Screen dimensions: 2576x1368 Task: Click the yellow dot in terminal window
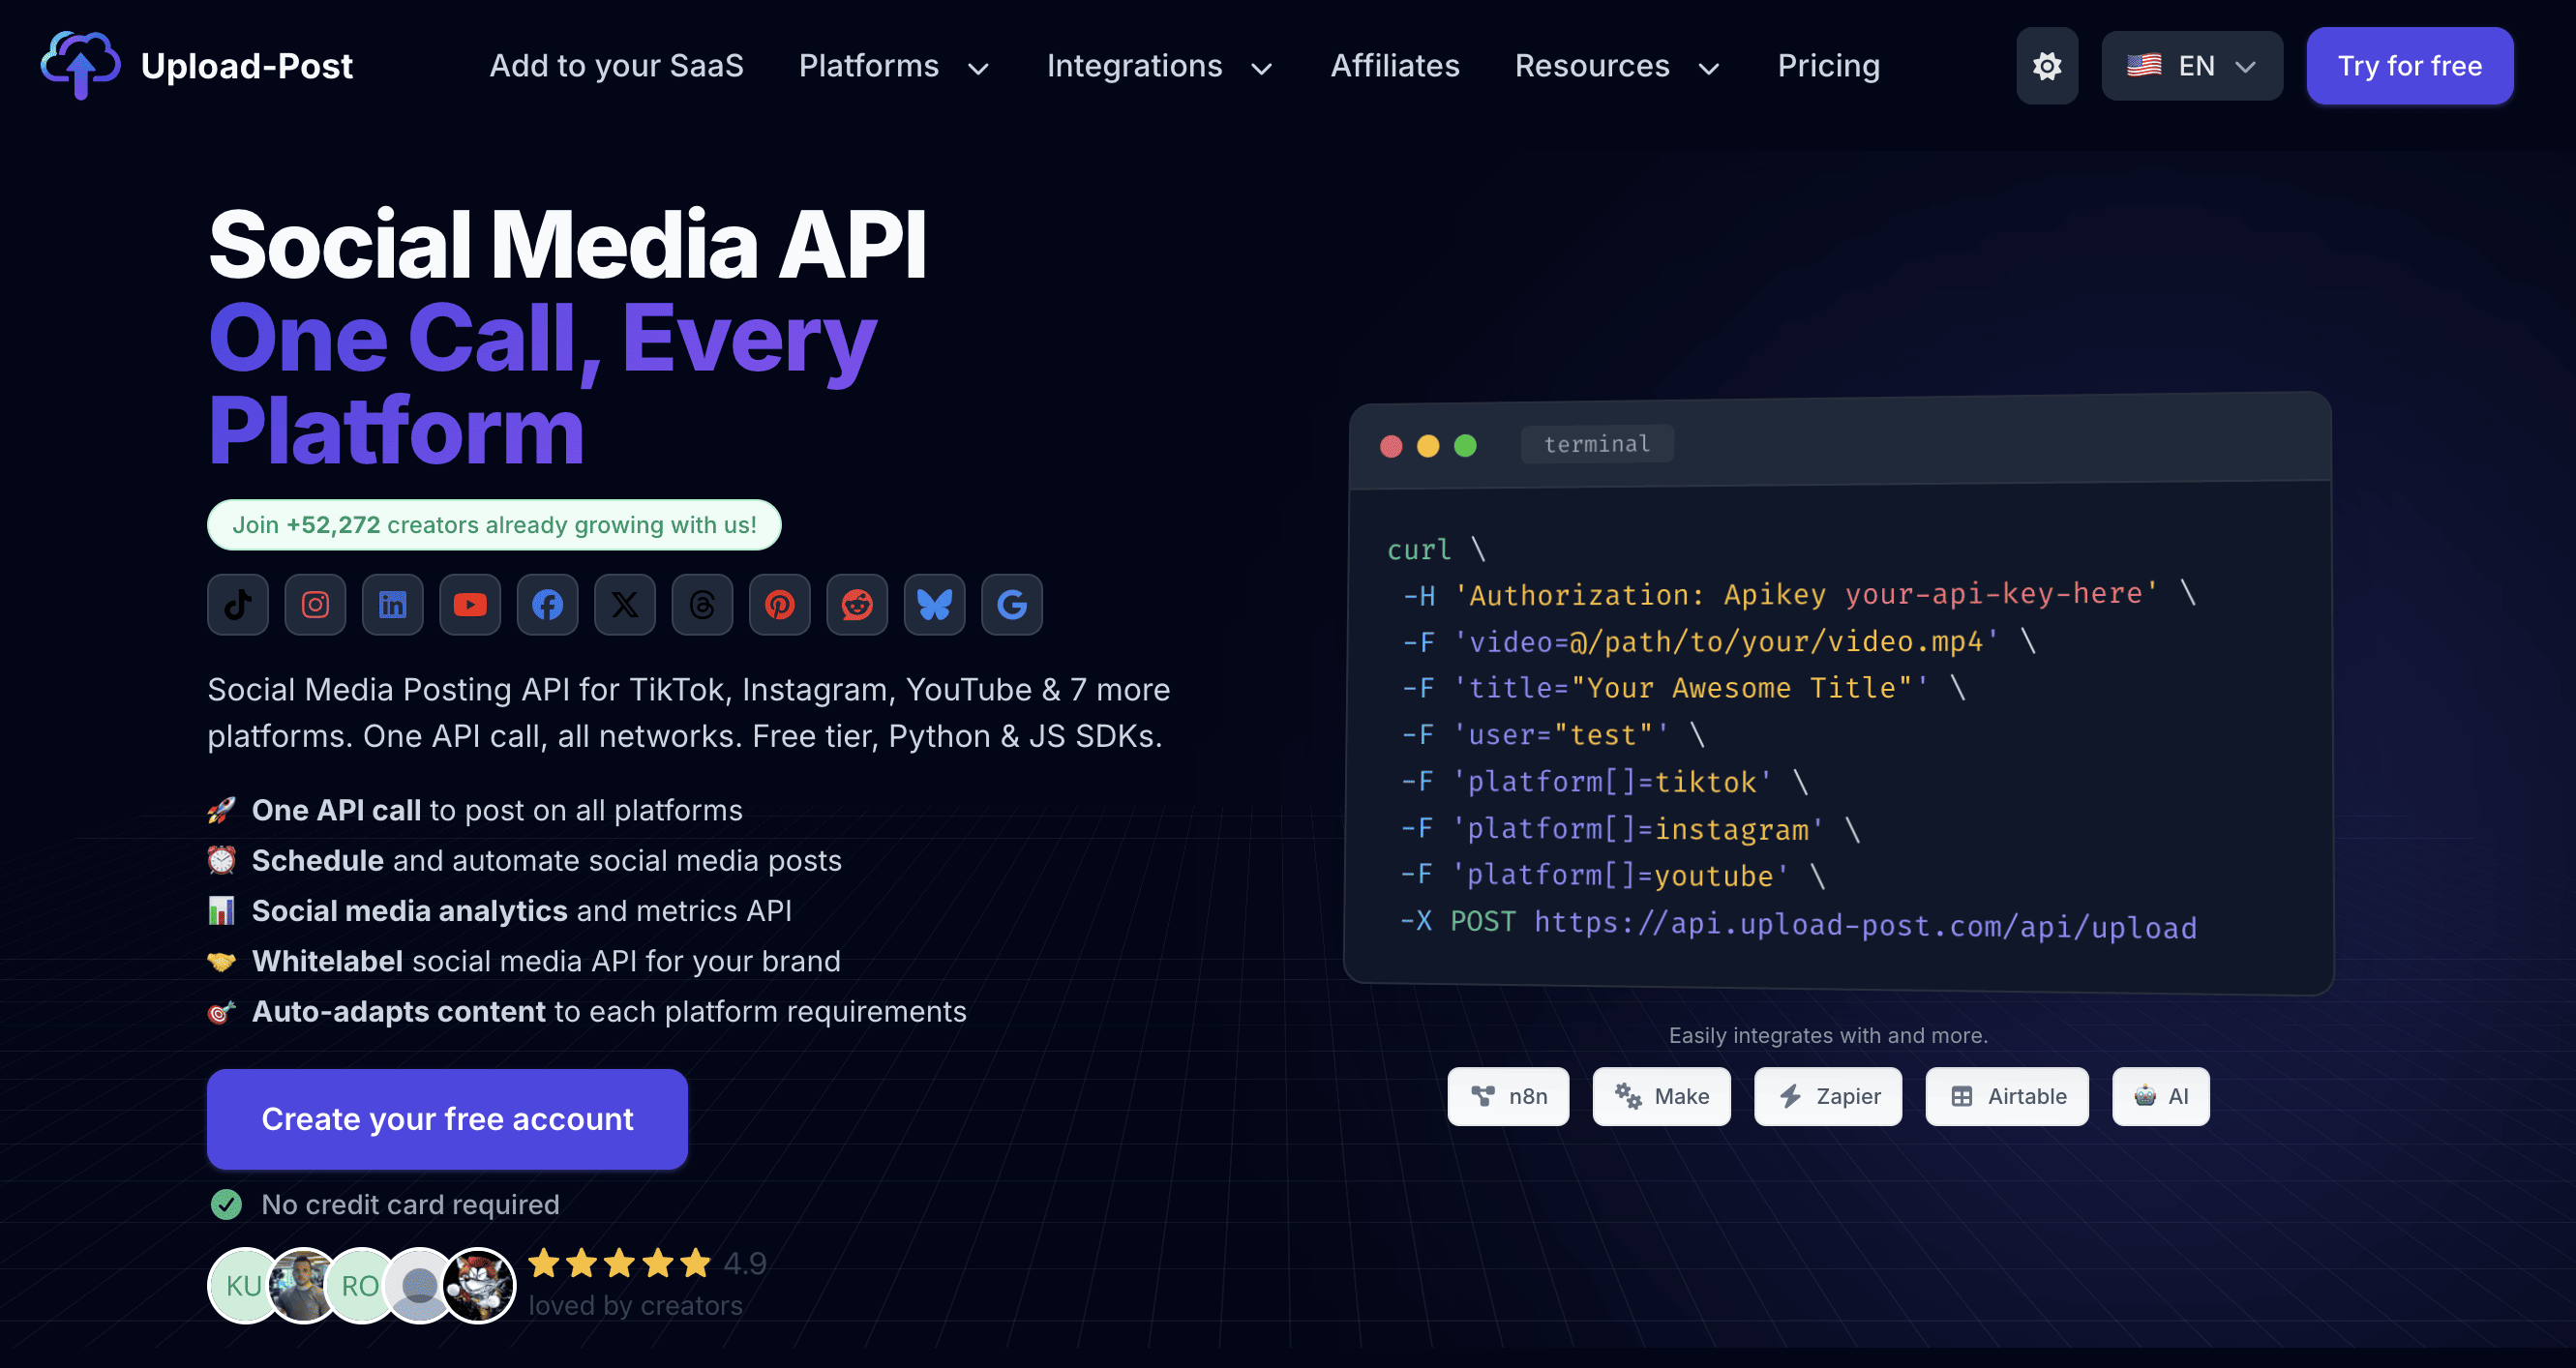1428,446
